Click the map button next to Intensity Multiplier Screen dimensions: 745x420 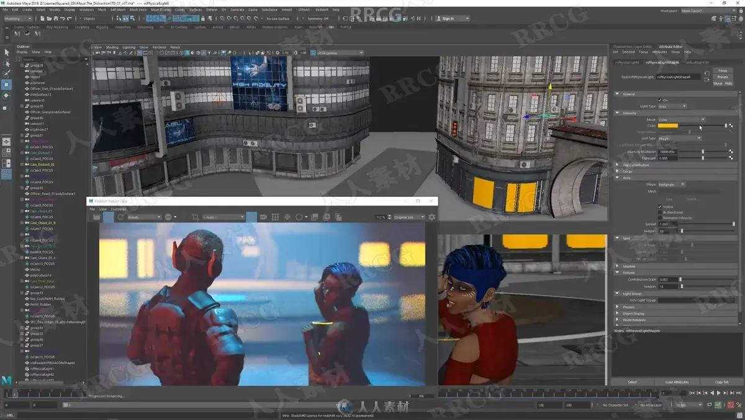pyautogui.click(x=731, y=152)
